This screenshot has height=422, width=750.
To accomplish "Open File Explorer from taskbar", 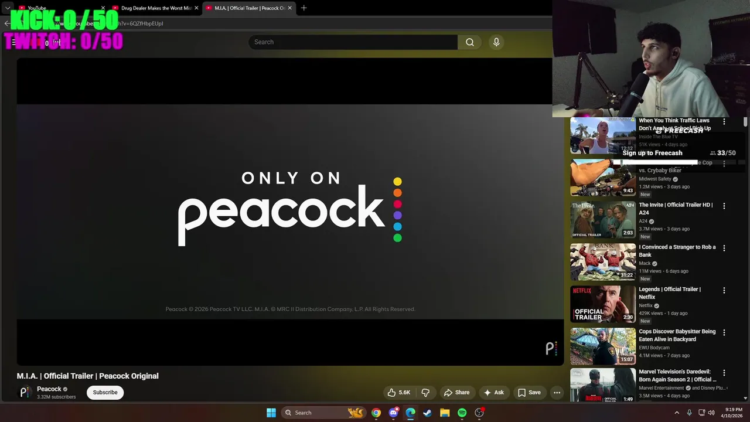I will click(445, 413).
